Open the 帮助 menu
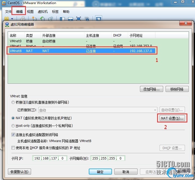 pyautogui.click(x=66, y=12)
